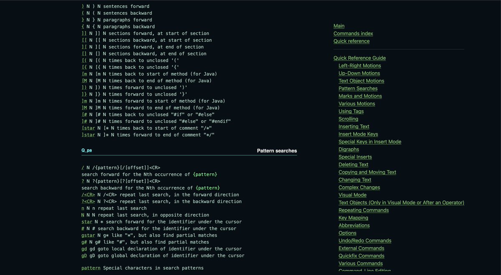
Task: Open the [star back to comment start link
Action: [x=88, y=128]
